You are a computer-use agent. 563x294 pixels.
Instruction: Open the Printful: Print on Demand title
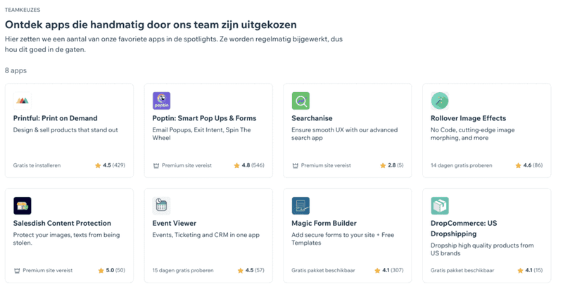(x=55, y=118)
